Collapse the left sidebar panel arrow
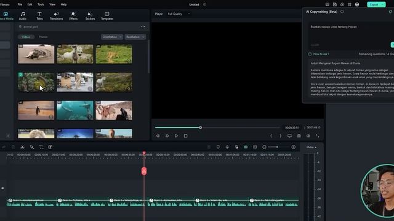394x221 pixels. (x=8, y=136)
